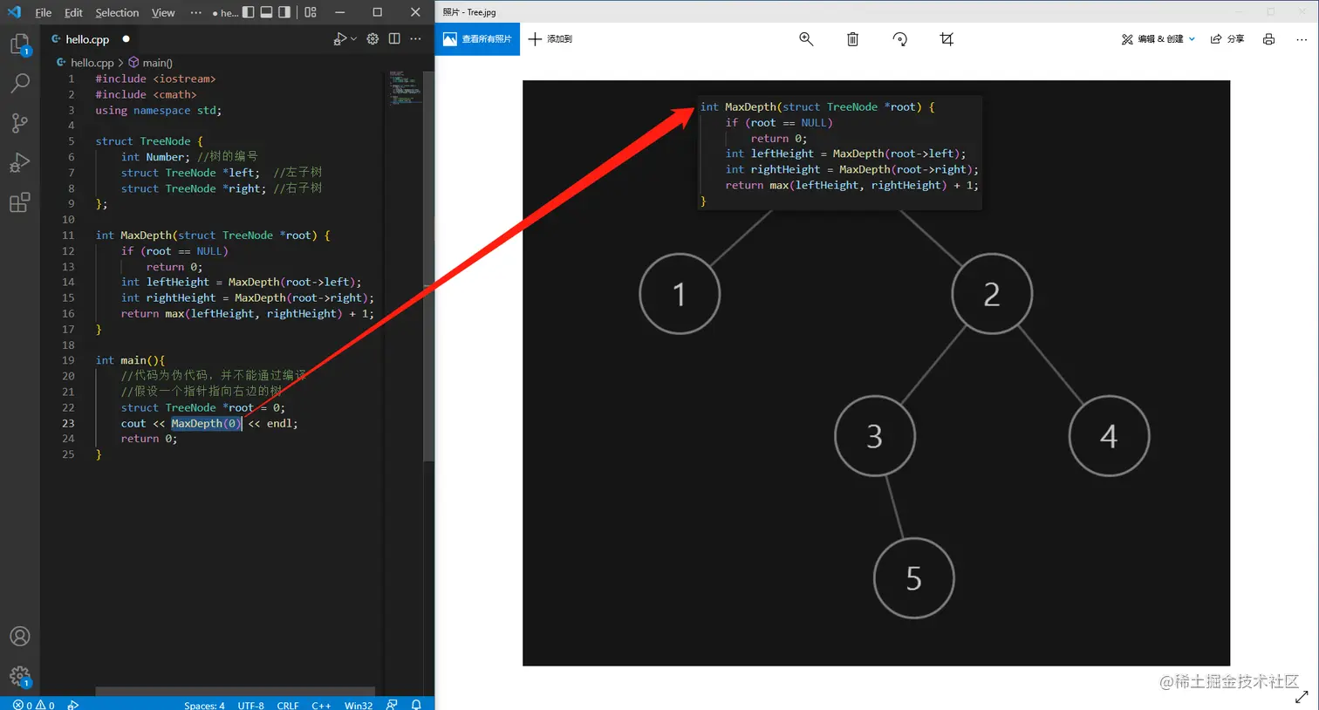
Task: Toggle the secondary side bar layout
Action: pos(284,12)
